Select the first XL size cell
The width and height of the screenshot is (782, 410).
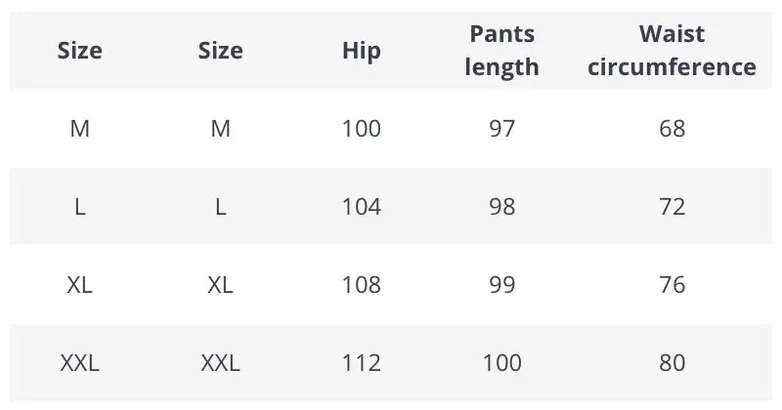[80, 285]
